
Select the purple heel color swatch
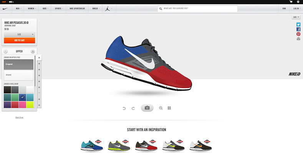tap(7, 104)
